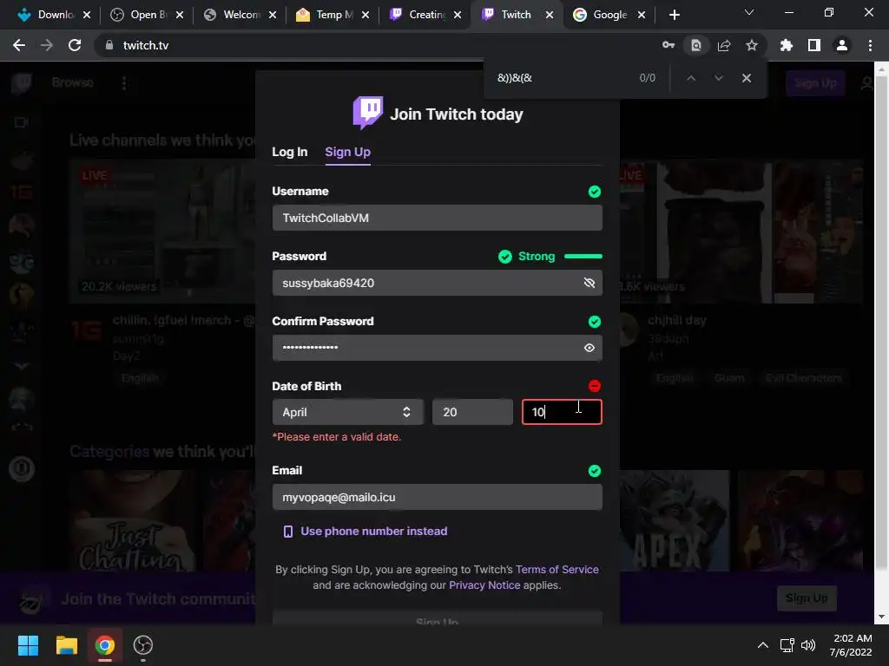Open the tab search chevron
This screenshot has height=666, width=889.
(749, 12)
